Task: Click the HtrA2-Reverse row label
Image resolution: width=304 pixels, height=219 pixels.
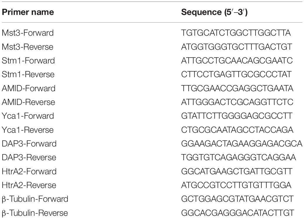Action: [29, 185]
